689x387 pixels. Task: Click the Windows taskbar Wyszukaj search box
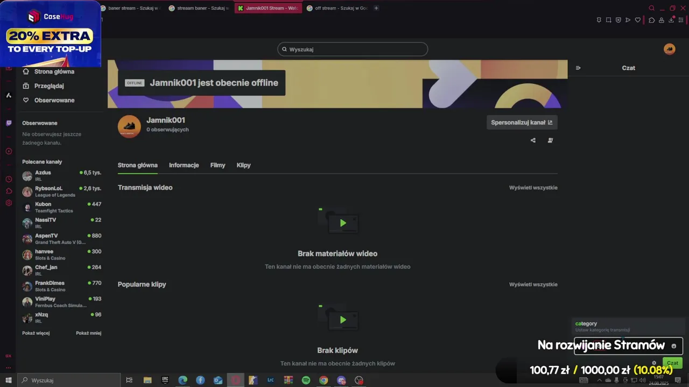[68, 380]
